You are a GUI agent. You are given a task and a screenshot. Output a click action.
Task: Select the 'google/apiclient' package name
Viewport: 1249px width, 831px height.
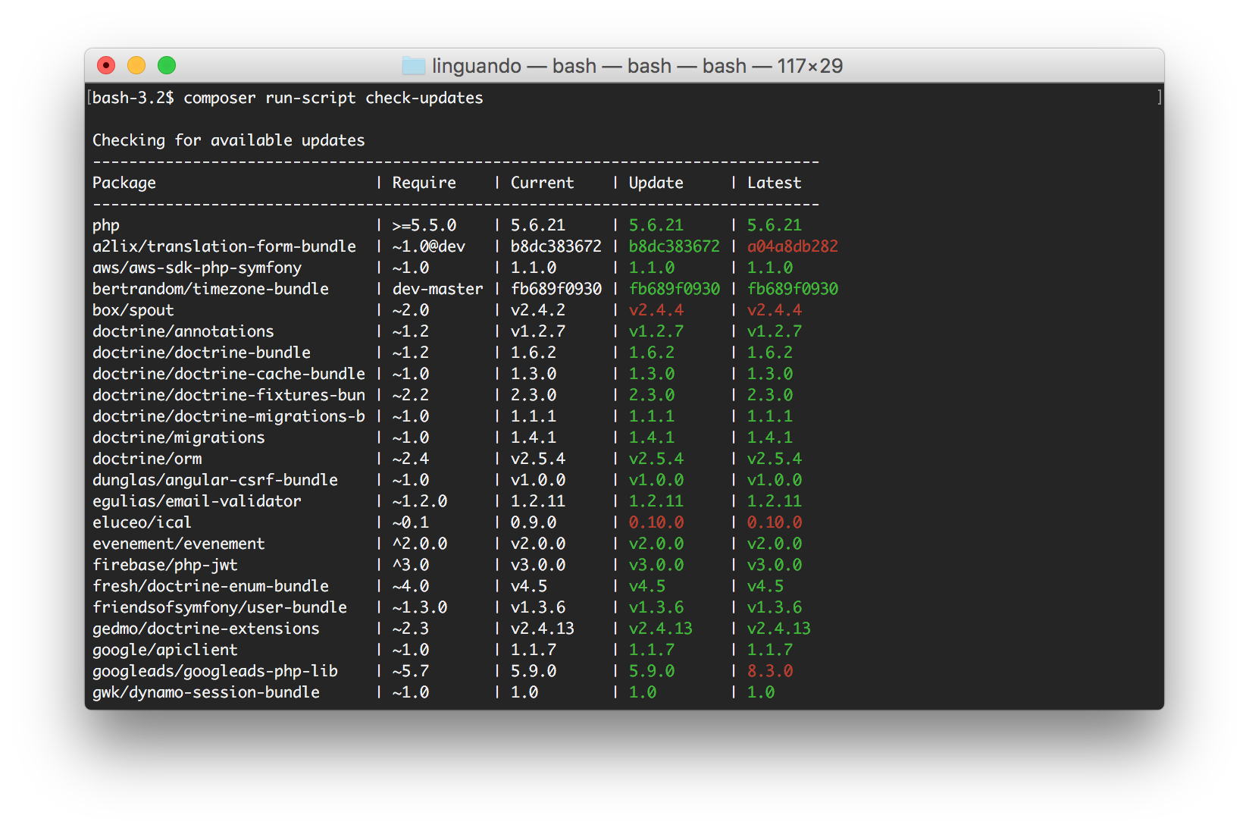pyautogui.click(x=165, y=650)
